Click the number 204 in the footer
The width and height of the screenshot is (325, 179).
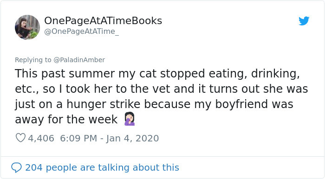pyautogui.click(x=34, y=167)
